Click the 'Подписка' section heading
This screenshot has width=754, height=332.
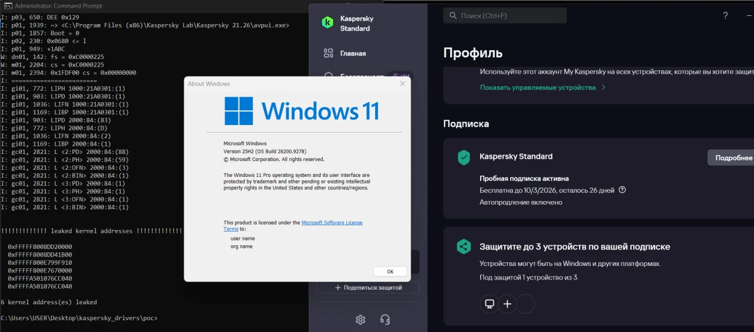(466, 124)
